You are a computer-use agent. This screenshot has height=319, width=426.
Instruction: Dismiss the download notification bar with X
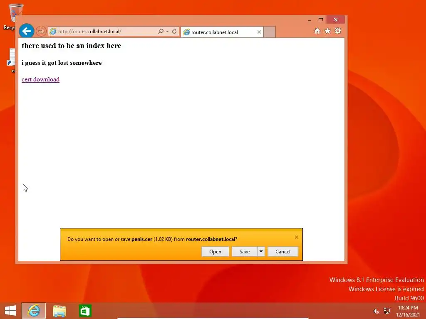coord(296,237)
